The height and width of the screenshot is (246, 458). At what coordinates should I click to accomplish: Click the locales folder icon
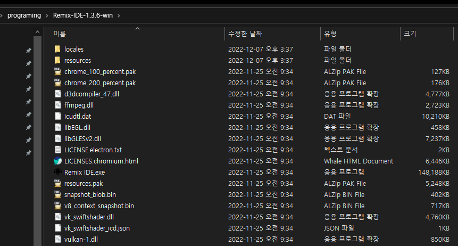57,49
